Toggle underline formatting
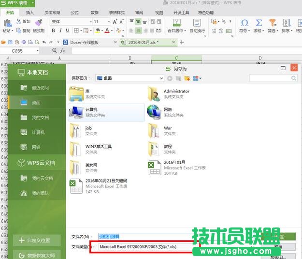Viewport: 302px width, 259px height. 68,30
